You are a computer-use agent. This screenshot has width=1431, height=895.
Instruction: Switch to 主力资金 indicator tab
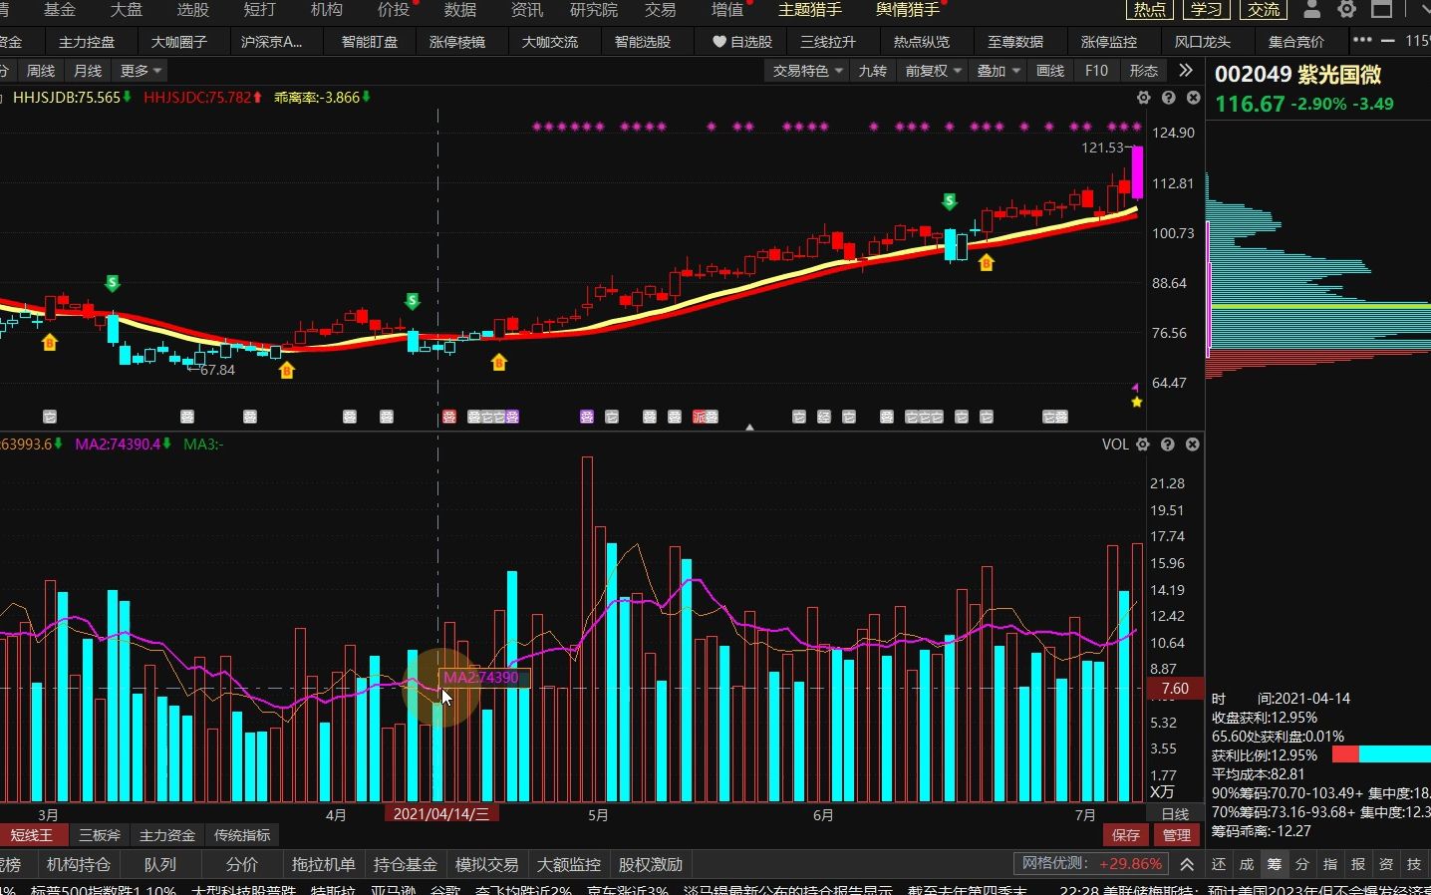click(166, 835)
